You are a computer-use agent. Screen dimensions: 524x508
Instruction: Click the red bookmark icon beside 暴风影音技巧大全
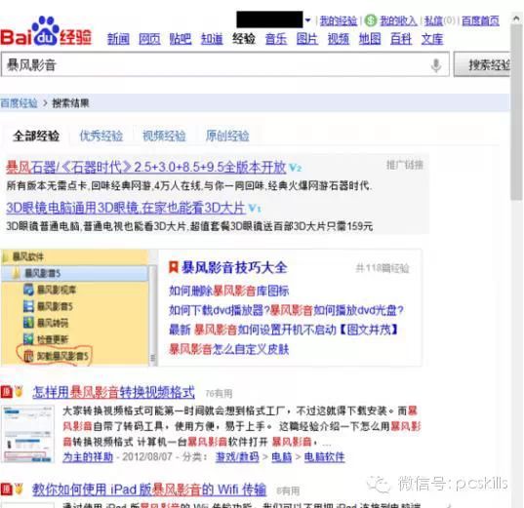[173, 267]
